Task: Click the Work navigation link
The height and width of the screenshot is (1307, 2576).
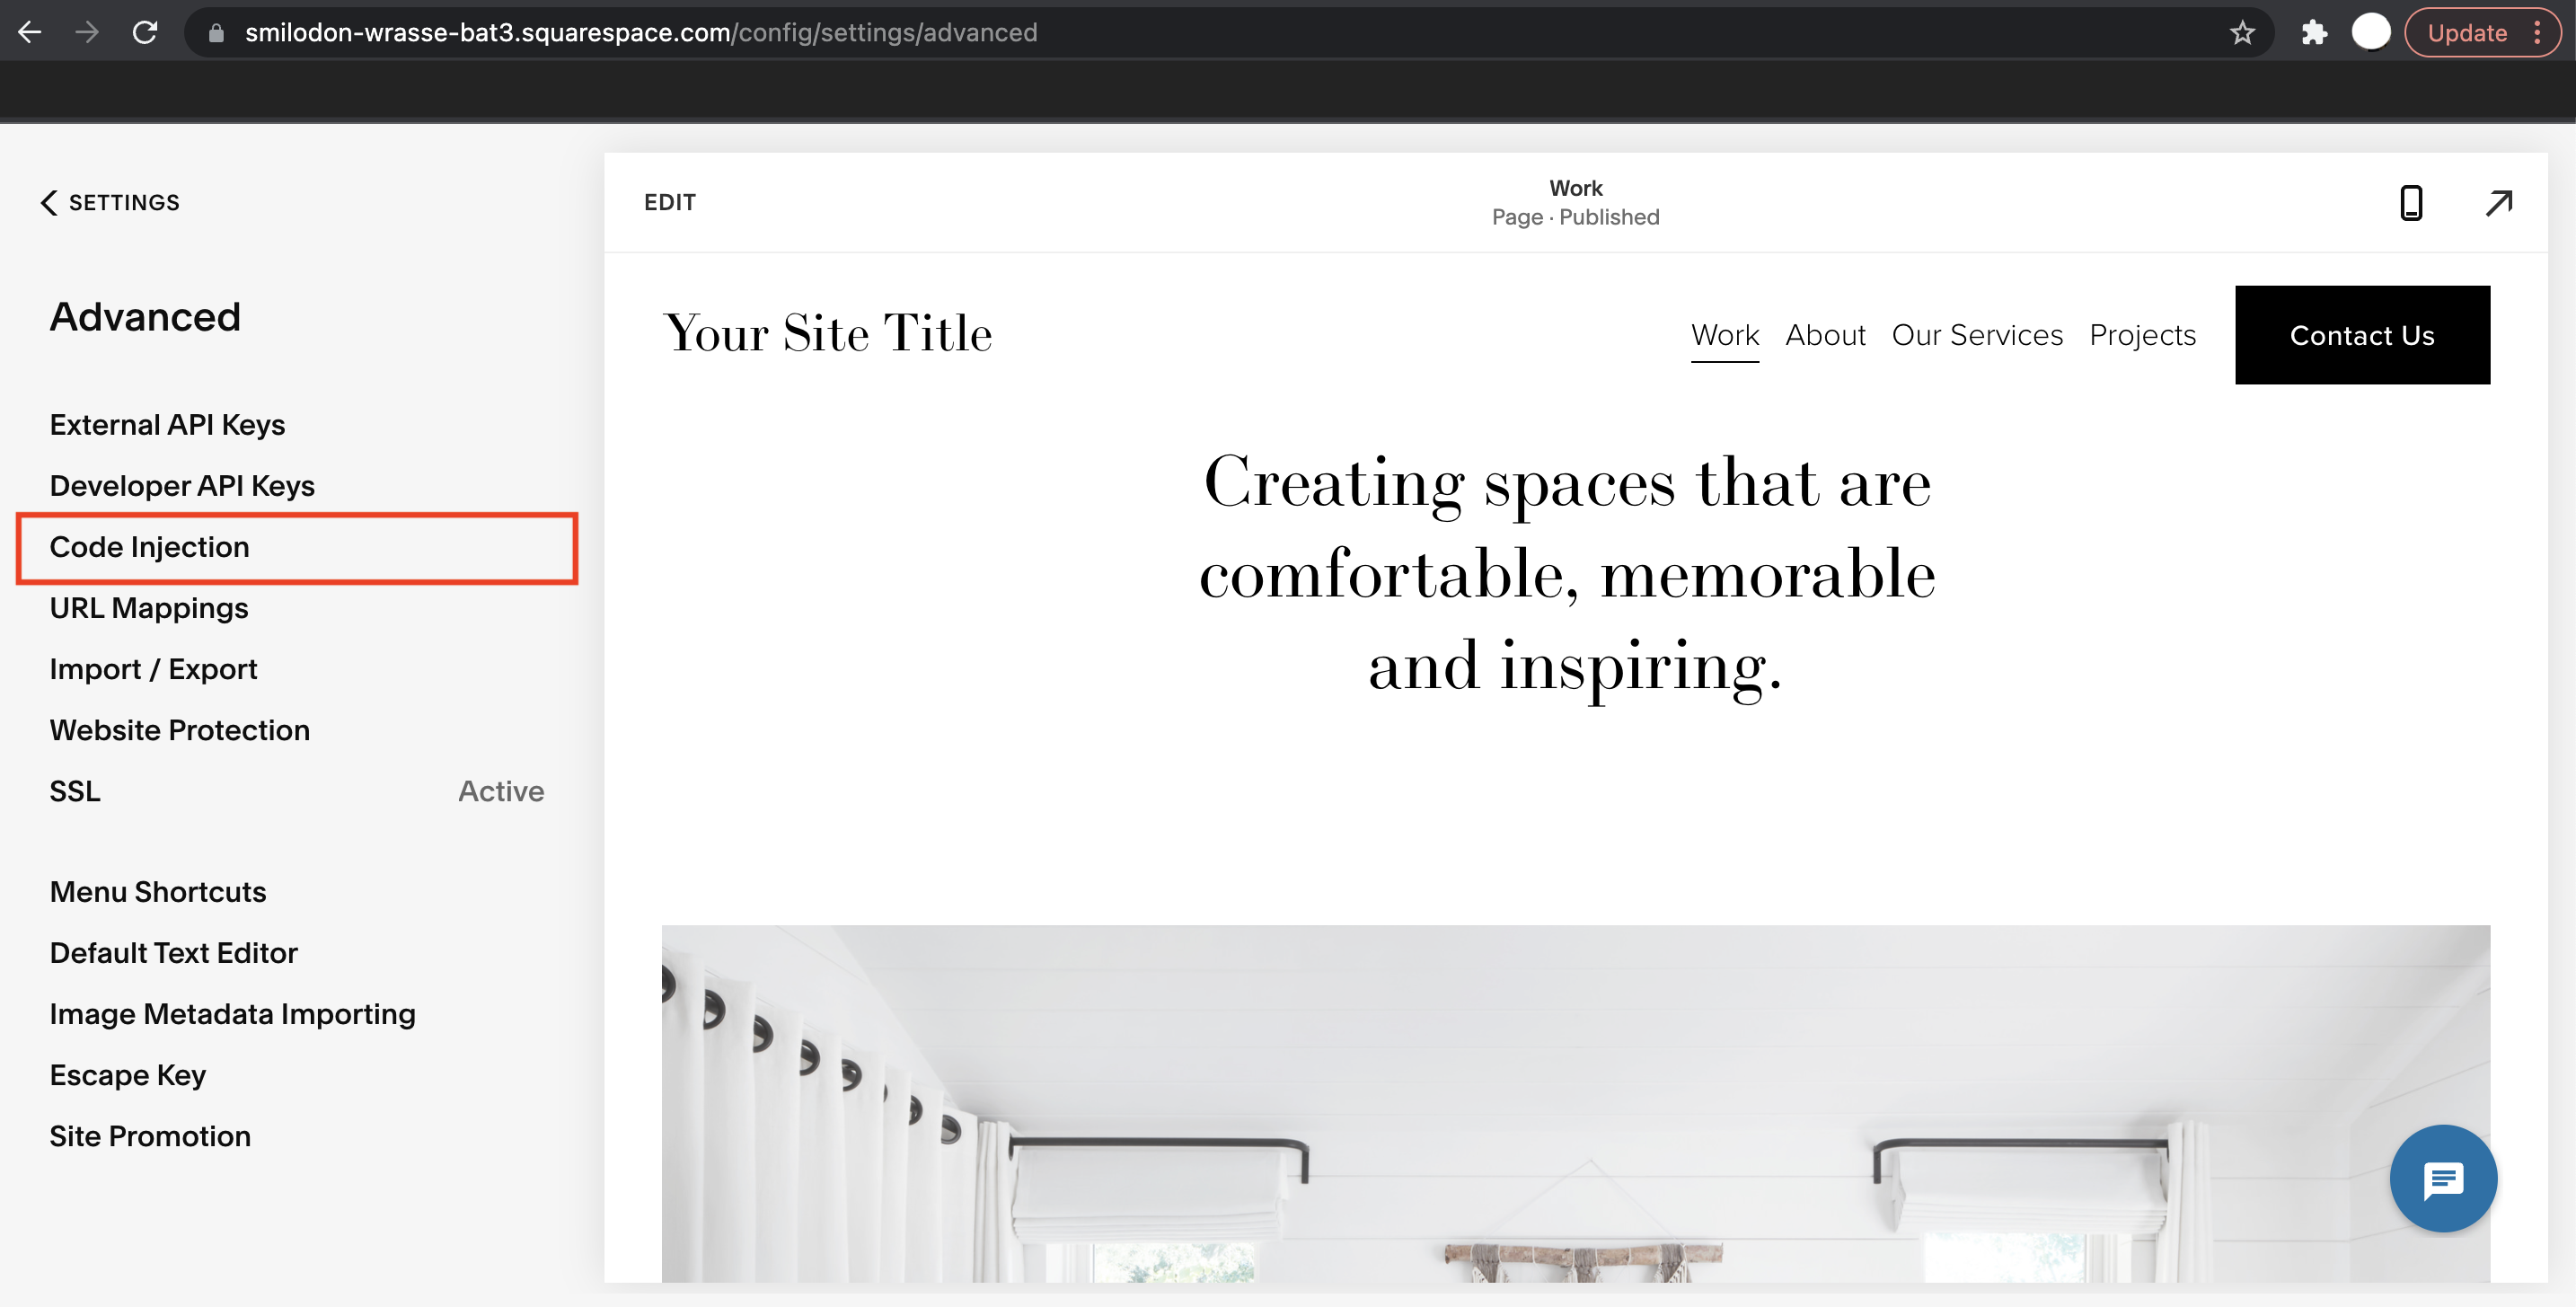Action: tap(1725, 333)
